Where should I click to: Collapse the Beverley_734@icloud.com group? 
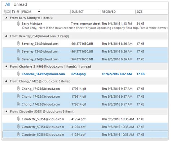point(6,36)
